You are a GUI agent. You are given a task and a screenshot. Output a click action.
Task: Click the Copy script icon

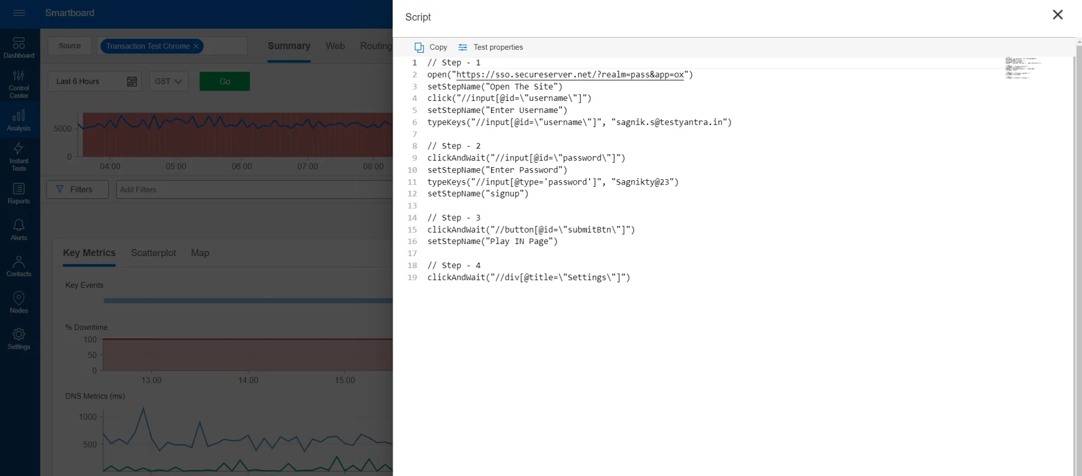coord(419,47)
